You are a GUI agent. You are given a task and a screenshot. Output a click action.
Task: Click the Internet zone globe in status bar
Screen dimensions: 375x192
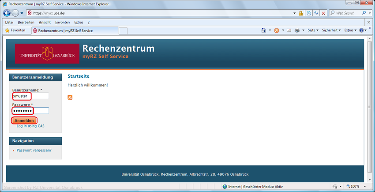(x=225, y=187)
